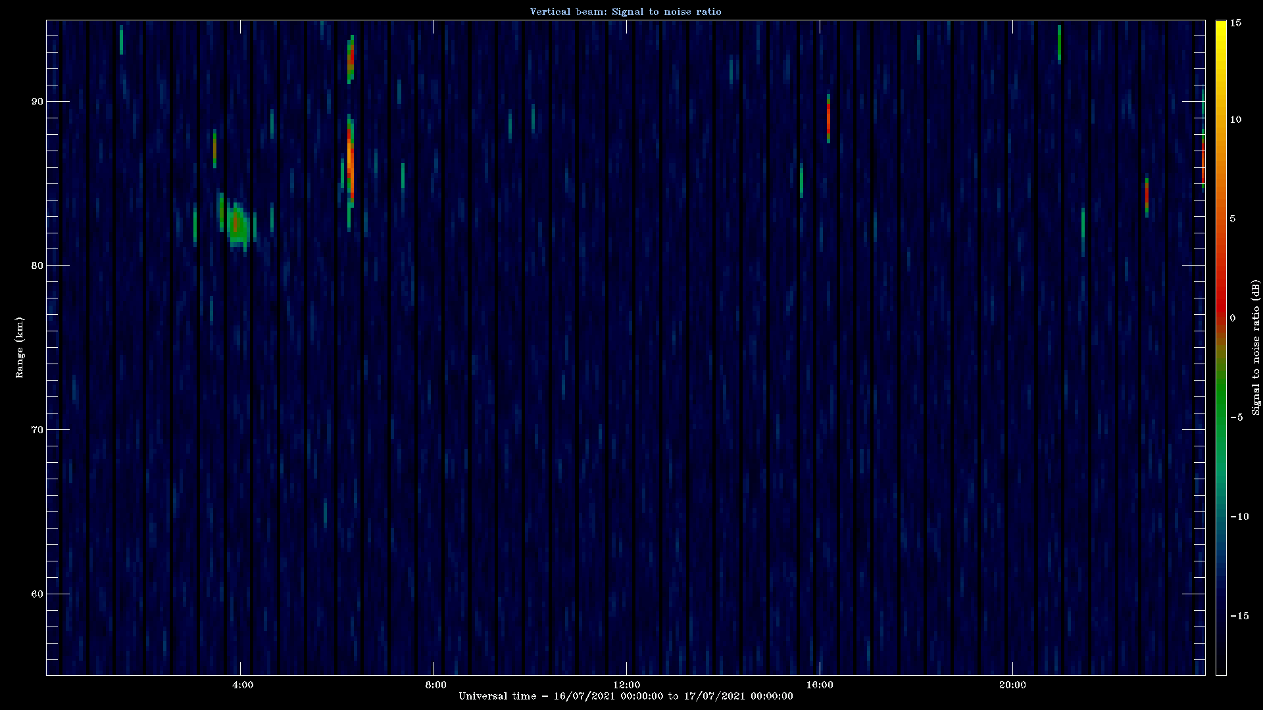The width and height of the screenshot is (1263, 710).
Task: Click the colorbar value 0
Action: coord(1233,318)
